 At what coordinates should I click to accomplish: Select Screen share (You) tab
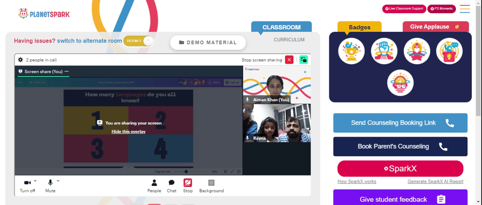(43, 71)
